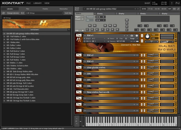Open wrench editor for New violins fast no vib
The width and height of the screenshot is (181, 130).
[78, 92]
